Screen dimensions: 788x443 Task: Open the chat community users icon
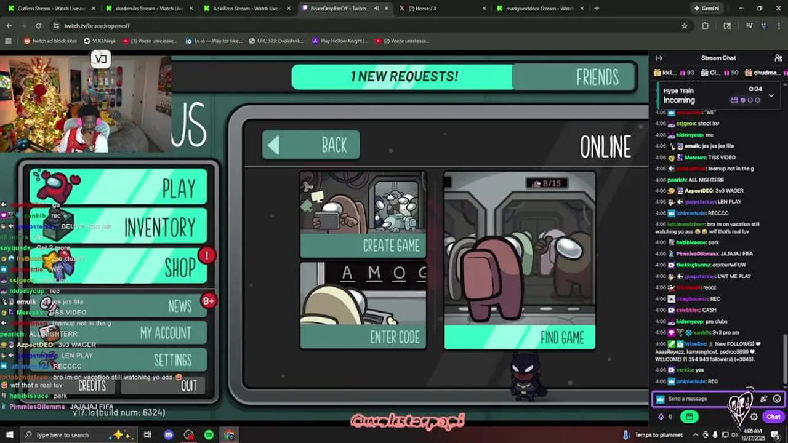(779, 58)
